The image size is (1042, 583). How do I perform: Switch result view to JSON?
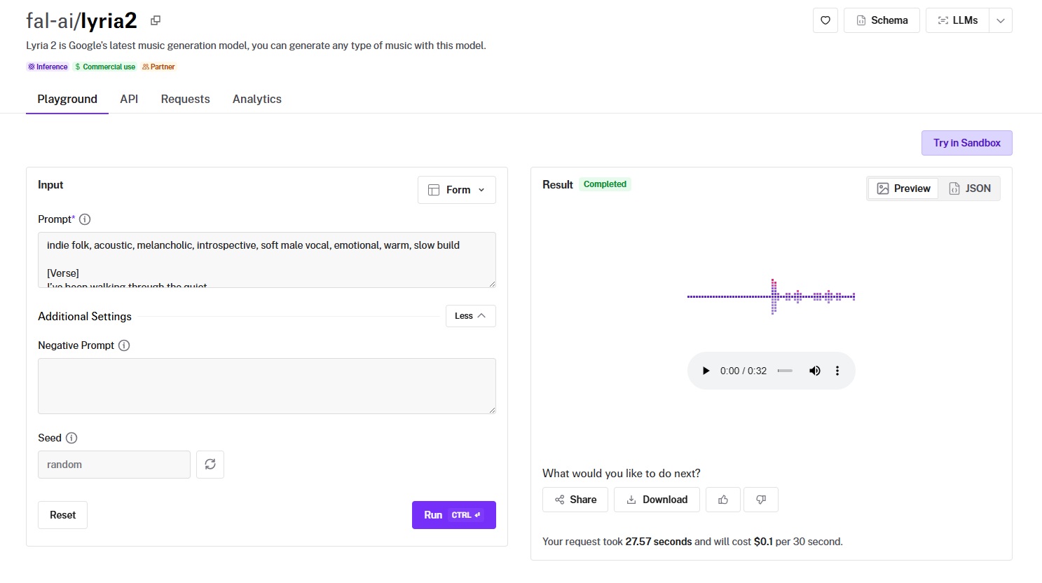[970, 188]
